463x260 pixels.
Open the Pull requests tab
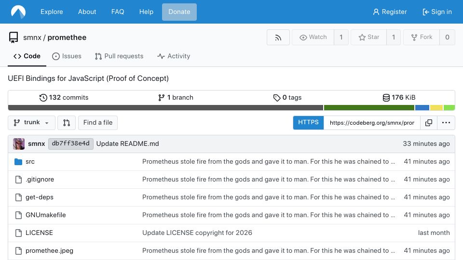[x=119, y=56]
